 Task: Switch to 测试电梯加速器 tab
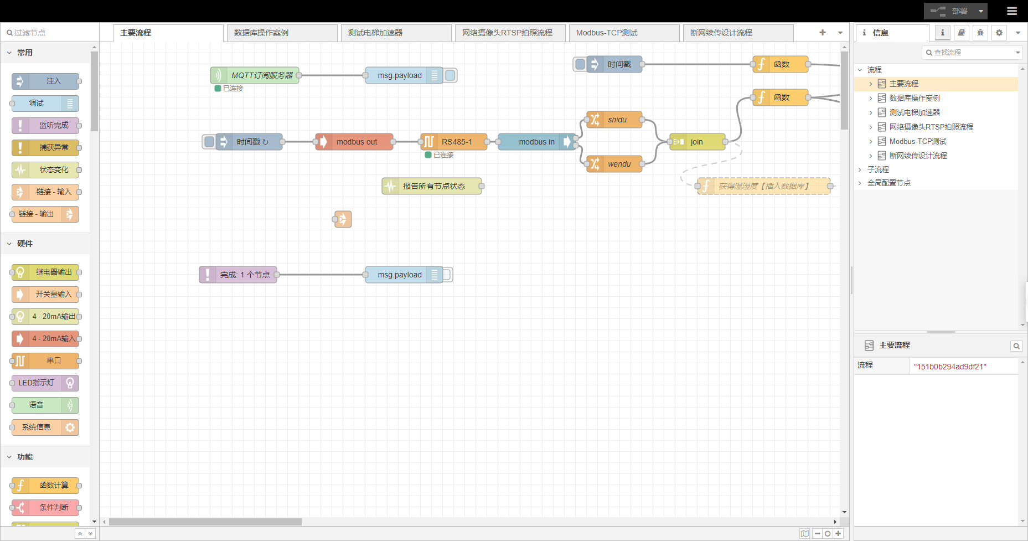[x=396, y=33]
